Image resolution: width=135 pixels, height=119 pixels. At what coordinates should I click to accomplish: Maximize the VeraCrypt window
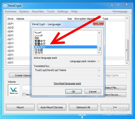pyautogui.click(x=118, y=5)
